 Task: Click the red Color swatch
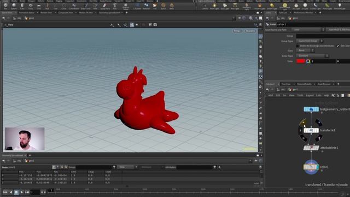coord(300,61)
